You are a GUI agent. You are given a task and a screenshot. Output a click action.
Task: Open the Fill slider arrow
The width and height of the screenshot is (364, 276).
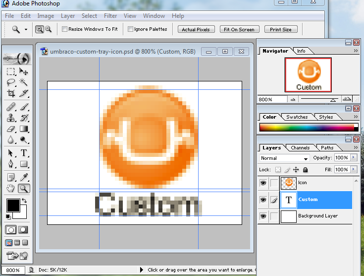tap(354, 169)
